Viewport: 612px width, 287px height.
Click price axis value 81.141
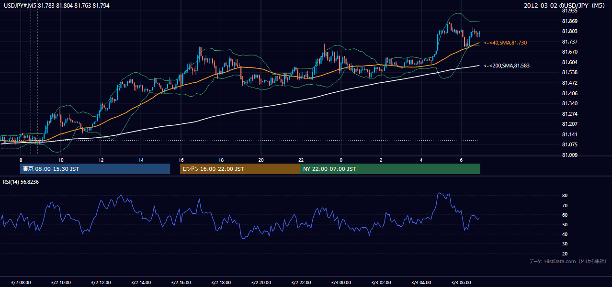pyautogui.click(x=569, y=135)
